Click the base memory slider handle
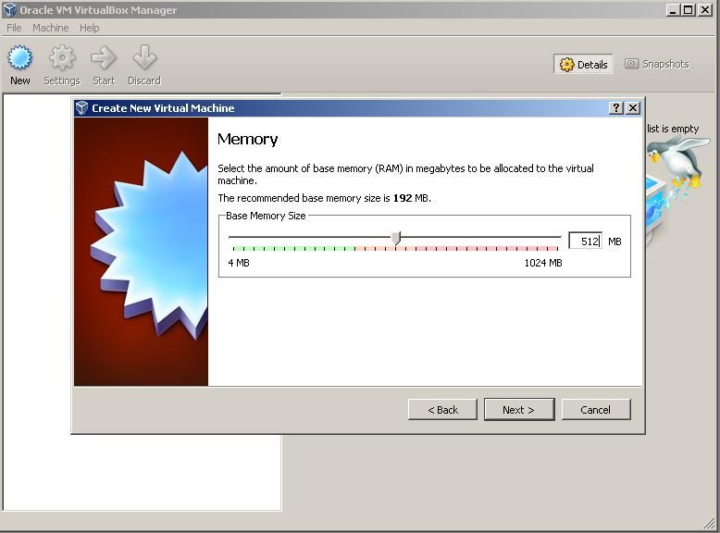This screenshot has width=720, height=533. click(x=396, y=238)
